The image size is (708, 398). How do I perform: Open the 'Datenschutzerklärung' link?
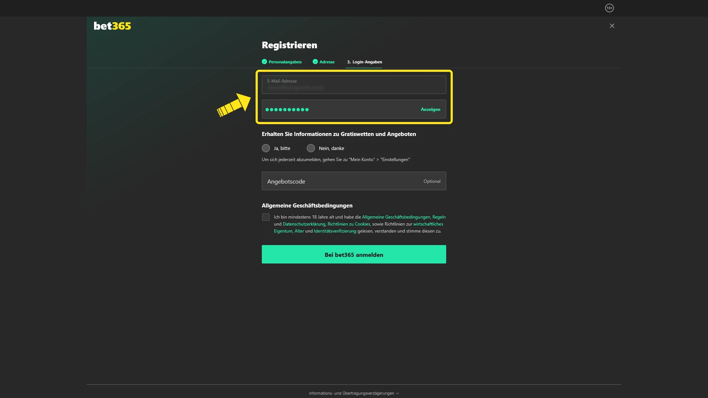(304, 224)
